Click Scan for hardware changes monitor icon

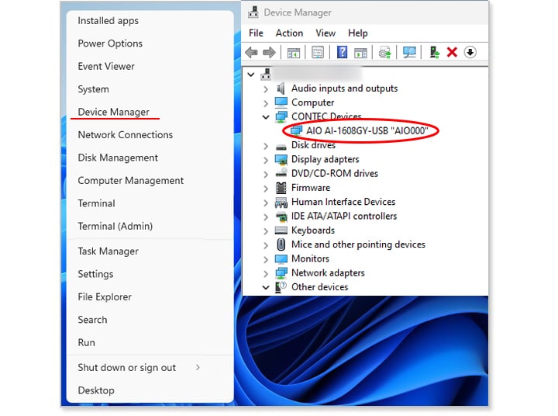[409, 52]
